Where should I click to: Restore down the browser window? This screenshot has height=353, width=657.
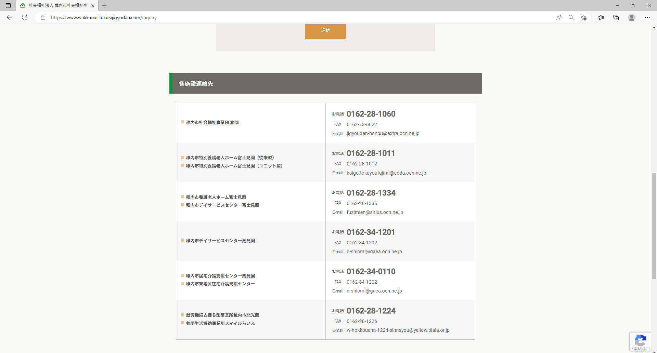pos(633,5)
